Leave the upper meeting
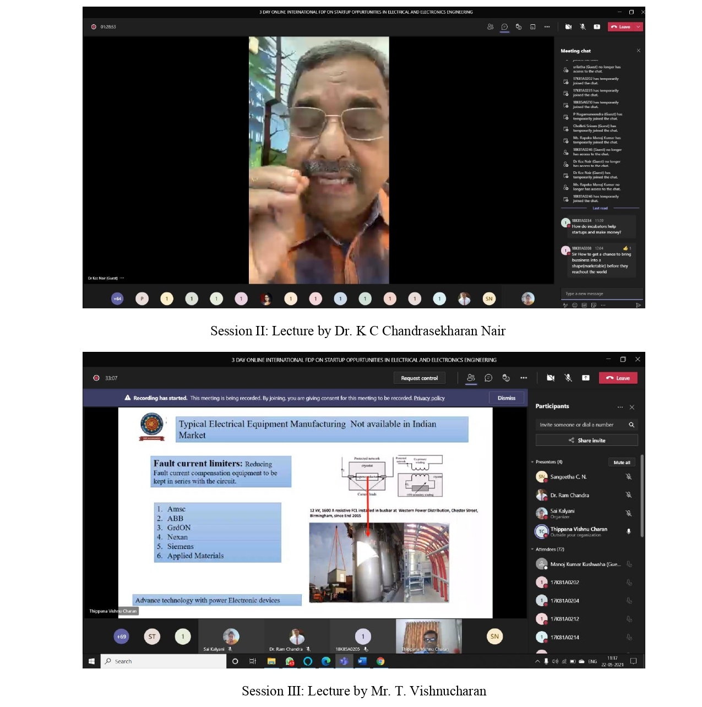Image resolution: width=702 pixels, height=707 pixels. (x=621, y=26)
